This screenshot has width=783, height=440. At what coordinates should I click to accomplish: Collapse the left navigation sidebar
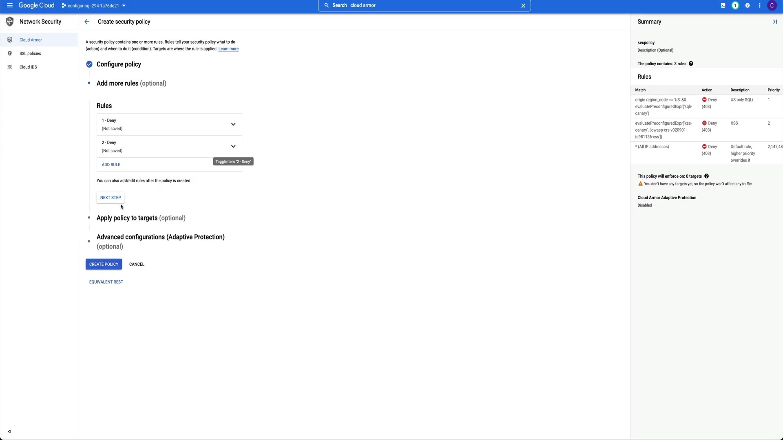10,431
